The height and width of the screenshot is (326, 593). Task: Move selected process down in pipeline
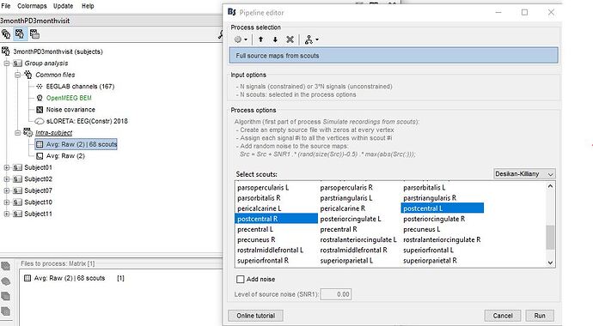(x=275, y=39)
